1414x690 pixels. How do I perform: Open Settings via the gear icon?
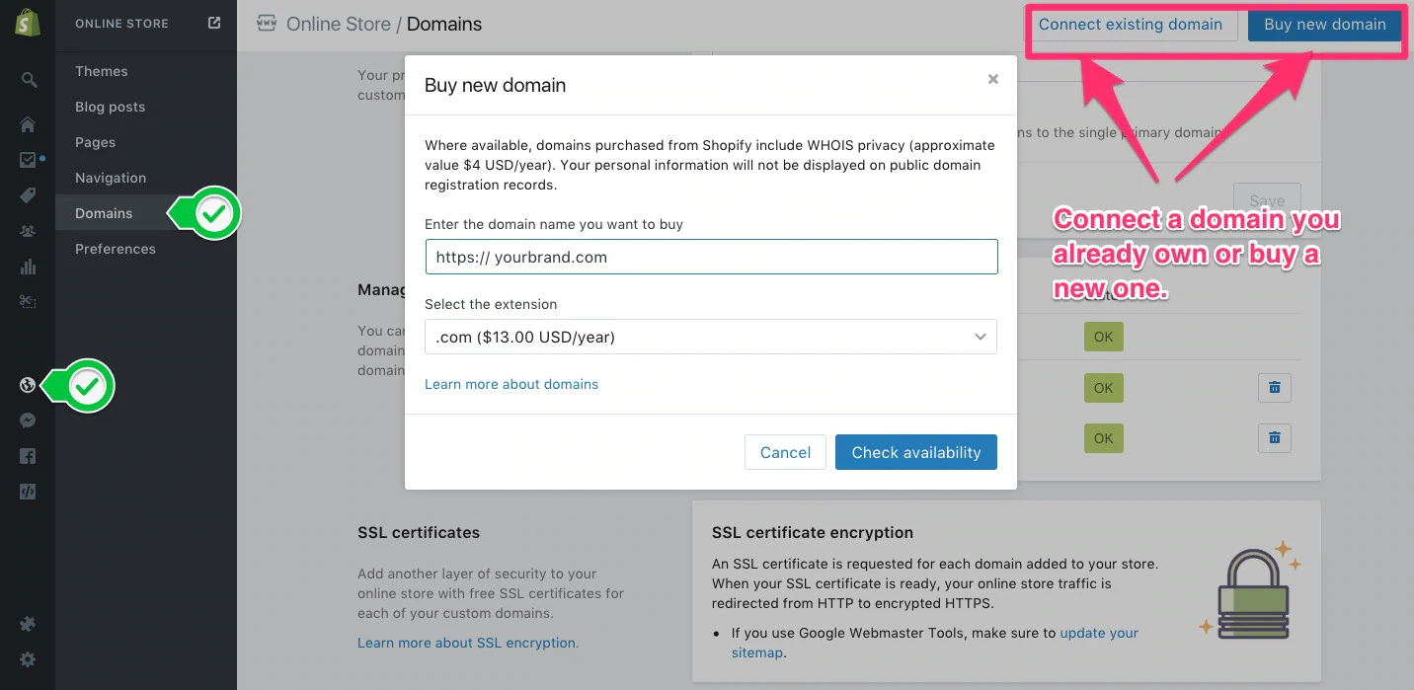(x=28, y=659)
